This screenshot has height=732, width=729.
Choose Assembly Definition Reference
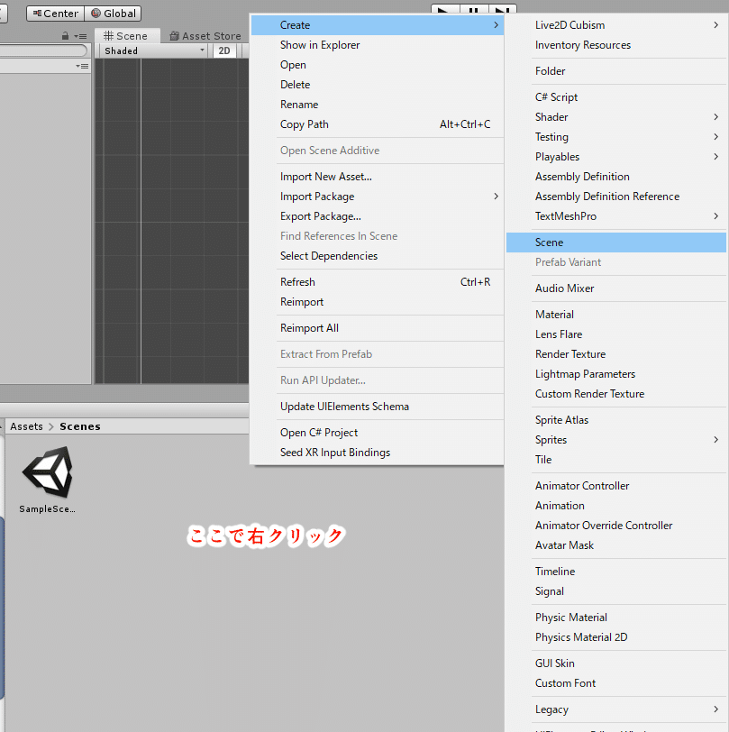pos(616,197)
